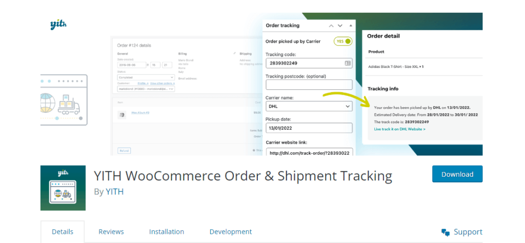
Task: Toggle Order picked up by Carrier switch
Action: point(343,41)
